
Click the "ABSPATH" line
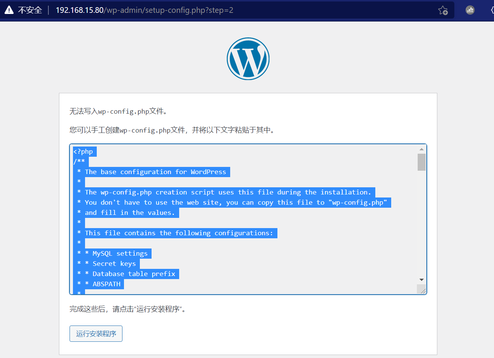click(107, 284)
